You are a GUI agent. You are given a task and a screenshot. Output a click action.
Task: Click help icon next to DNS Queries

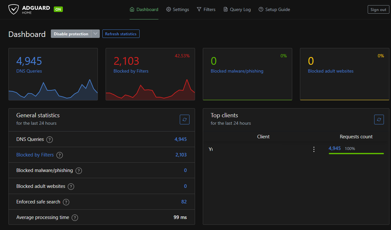pyautogui.click(x=49, y=140)
